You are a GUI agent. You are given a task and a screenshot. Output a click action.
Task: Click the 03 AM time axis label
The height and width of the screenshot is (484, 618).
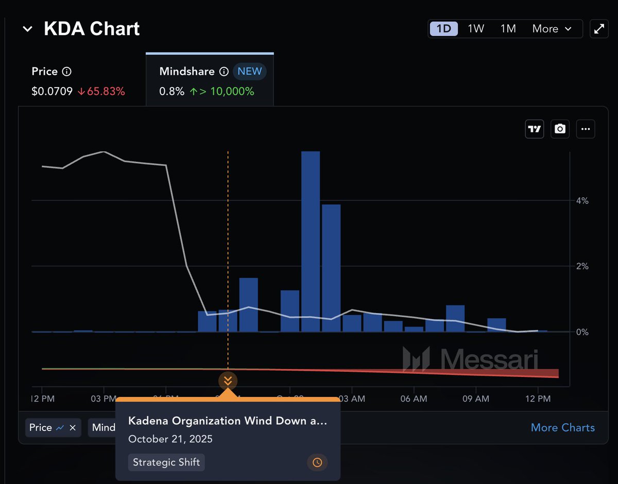[x=352, y=399]
